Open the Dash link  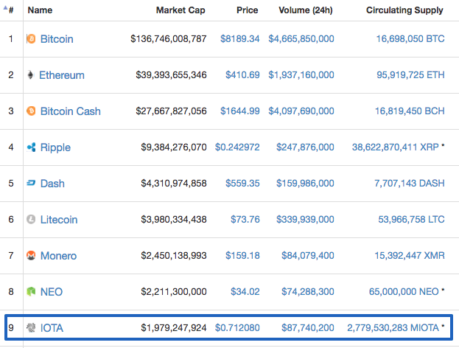pos(52,184)
